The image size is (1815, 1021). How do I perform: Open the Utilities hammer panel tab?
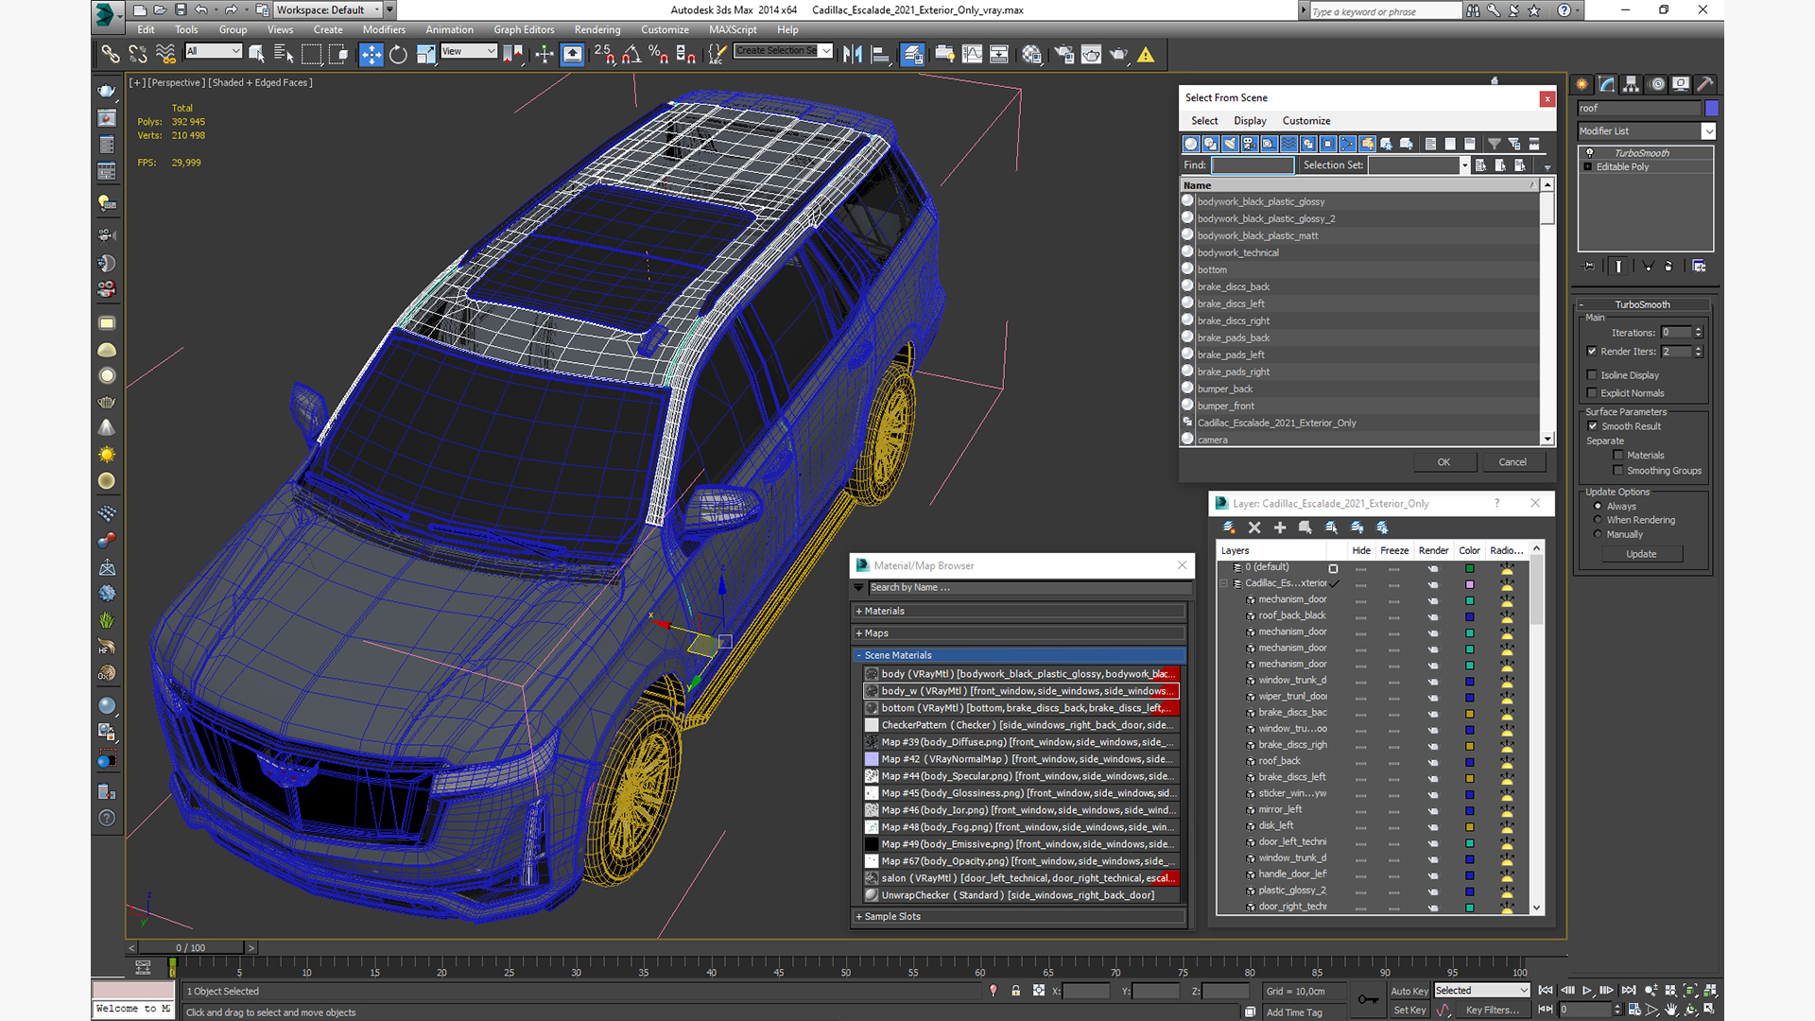(x=1705, y=84)
